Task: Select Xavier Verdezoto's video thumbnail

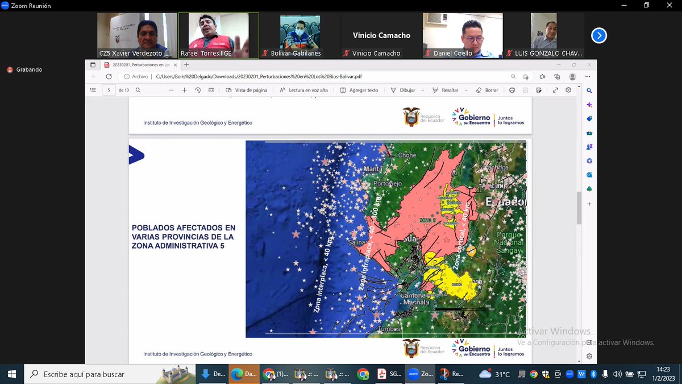Action: 137,35
